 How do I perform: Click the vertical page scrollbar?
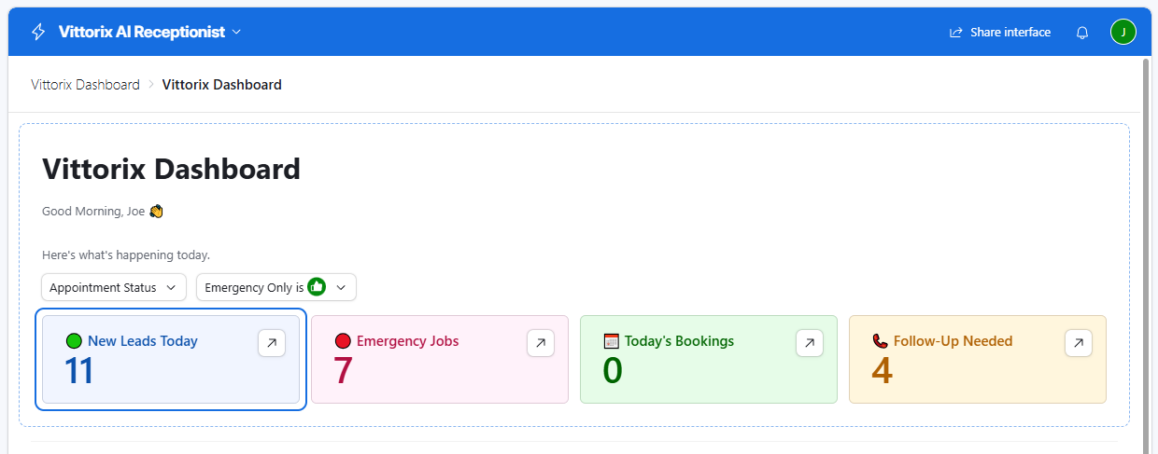1146,252
